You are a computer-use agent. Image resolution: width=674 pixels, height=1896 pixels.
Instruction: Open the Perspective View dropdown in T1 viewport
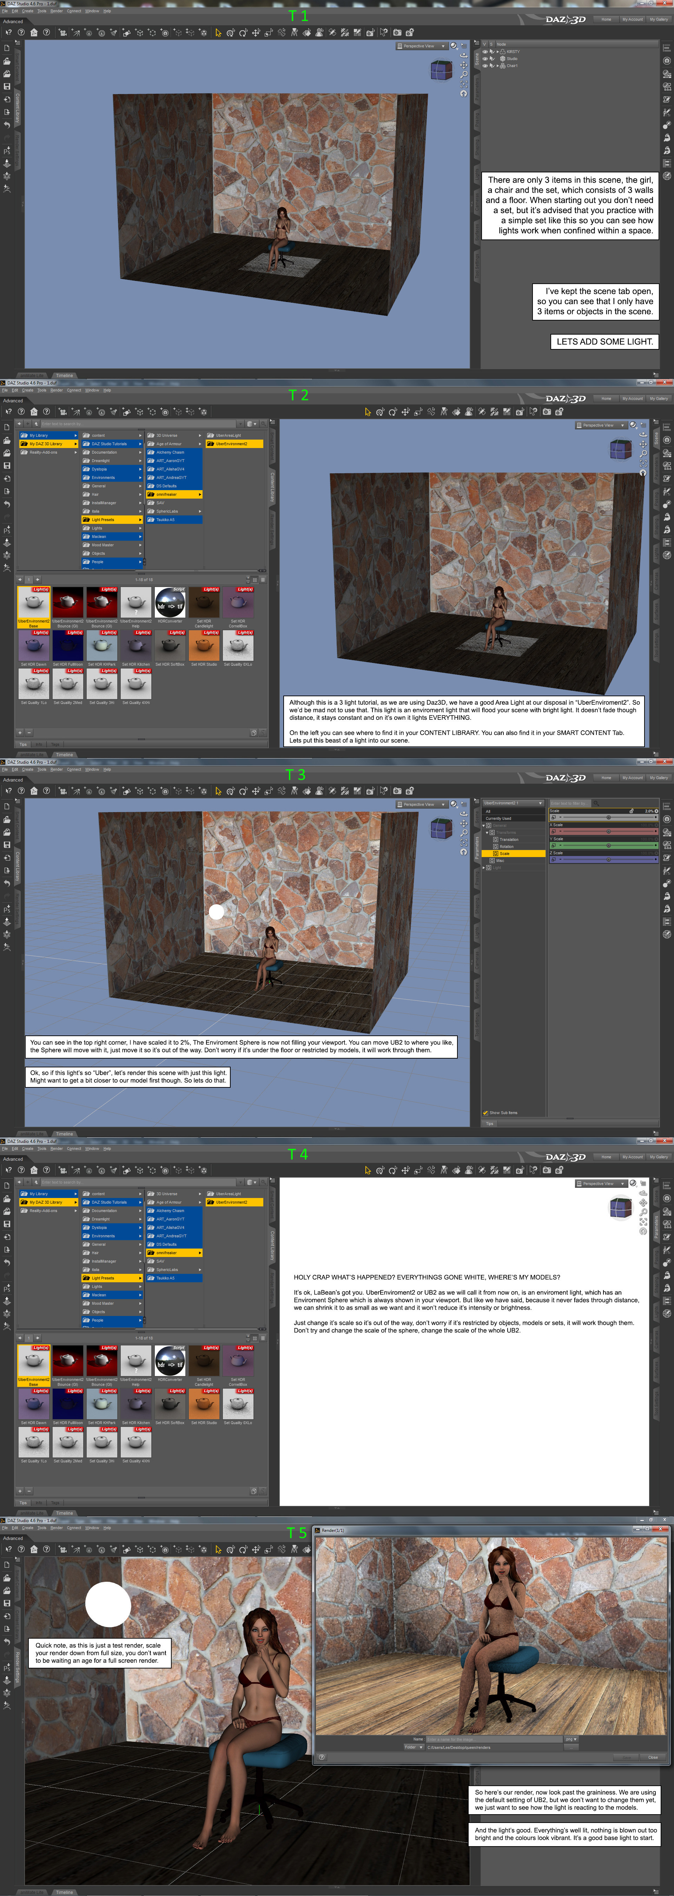click(x=422, y=46)
